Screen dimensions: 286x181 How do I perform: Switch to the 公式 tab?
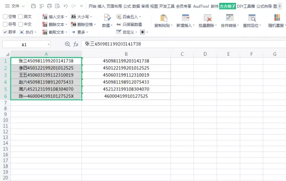coord(127,6)
